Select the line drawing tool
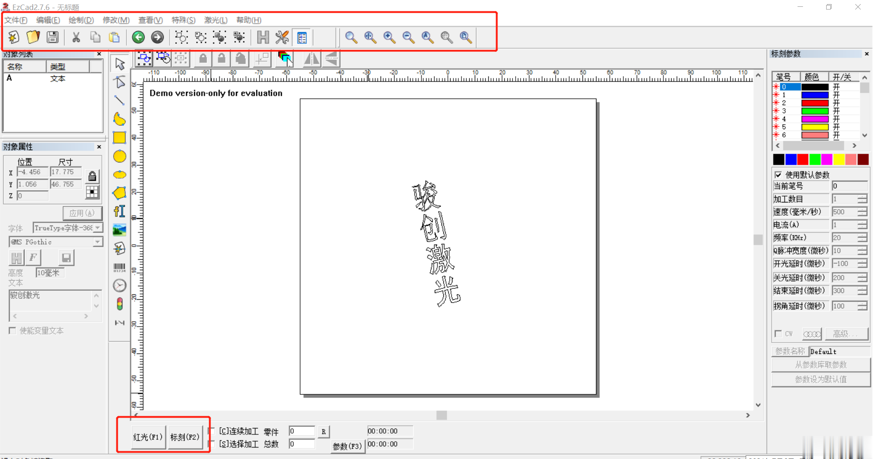 tap(120, 100)
